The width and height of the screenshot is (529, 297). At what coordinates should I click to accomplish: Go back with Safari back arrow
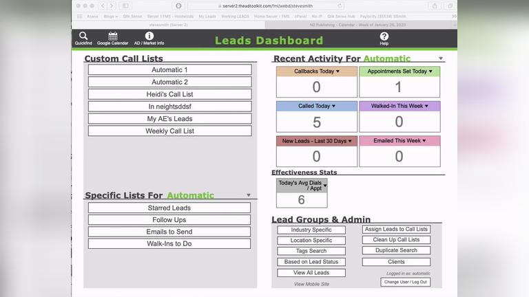click(x=103, y=5)
